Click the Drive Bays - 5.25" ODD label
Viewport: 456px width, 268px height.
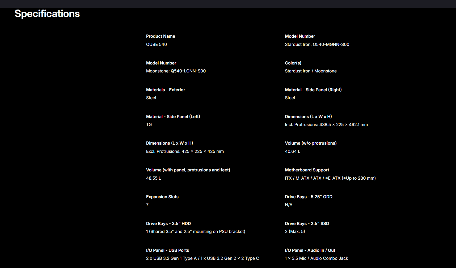pyautogui.click(x=309, y=197)
